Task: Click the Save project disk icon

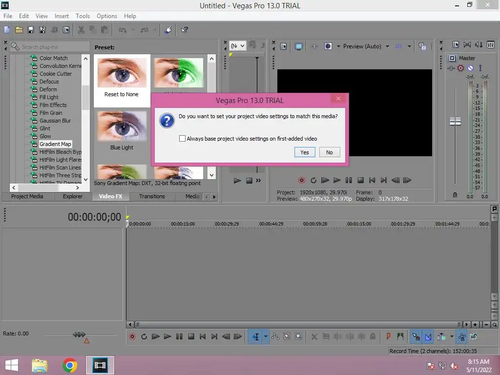Action: [x=31, y=30]
